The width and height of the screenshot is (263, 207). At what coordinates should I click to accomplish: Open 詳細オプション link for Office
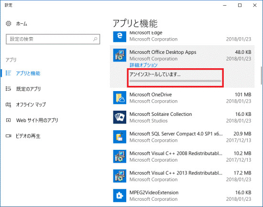point(143,65)
